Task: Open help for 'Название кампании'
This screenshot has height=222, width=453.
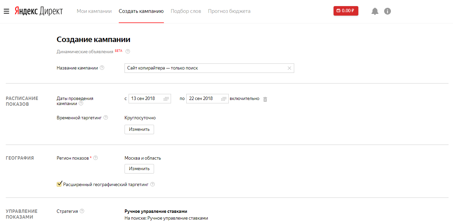Action: click(102, 67)
